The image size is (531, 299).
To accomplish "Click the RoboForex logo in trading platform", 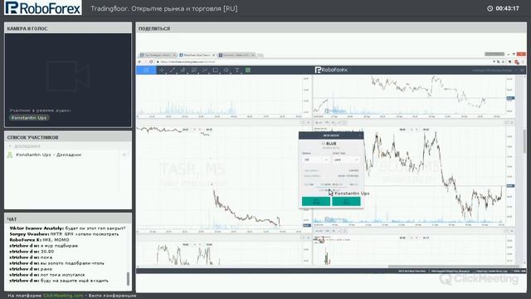I will [x=331, y=70].
